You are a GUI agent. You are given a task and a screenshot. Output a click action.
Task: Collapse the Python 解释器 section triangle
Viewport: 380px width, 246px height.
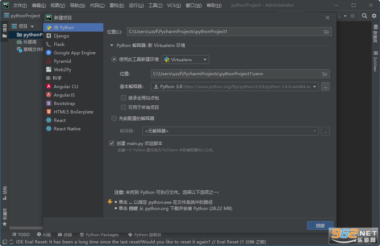tap(112, 46)
